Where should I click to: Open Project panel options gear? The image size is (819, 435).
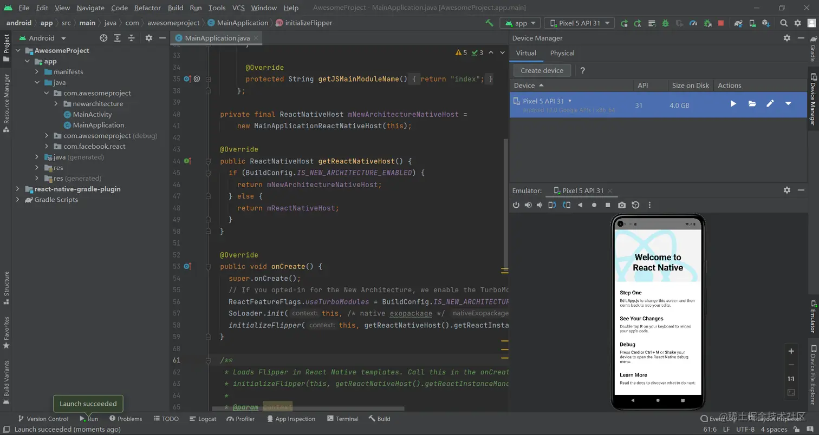tap(149, 38)
